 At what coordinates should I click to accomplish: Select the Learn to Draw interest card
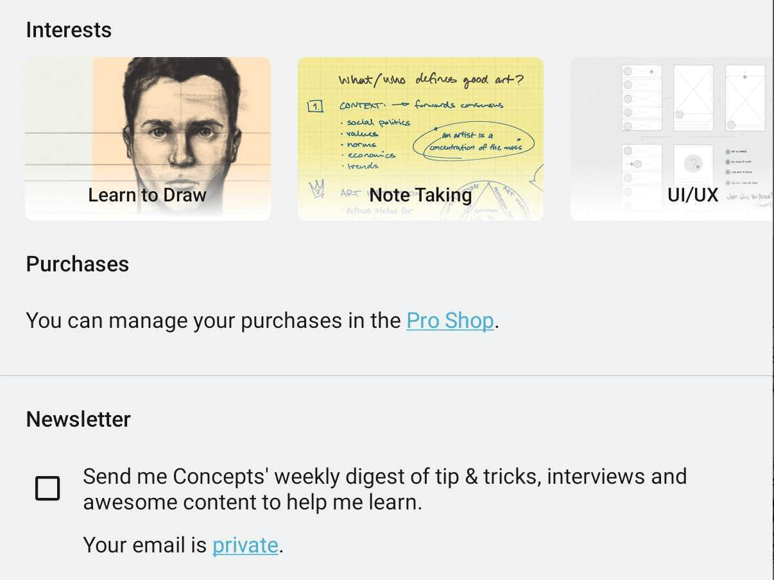(148, 139)
